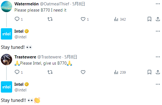
Task: Open more options on Trastewere's tweet
Action: pyautogui.click(x=158, y=57)
